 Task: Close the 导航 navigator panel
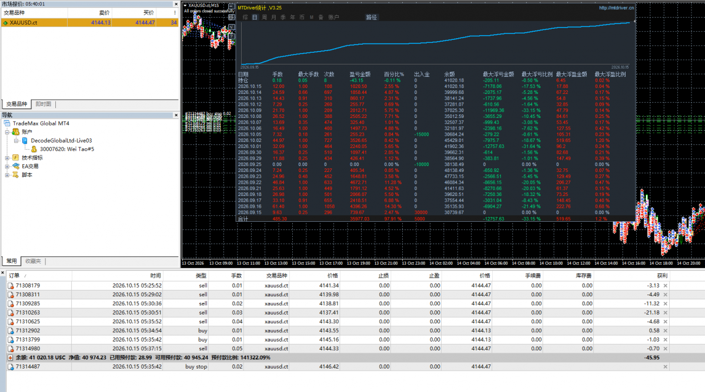(176, 115)
